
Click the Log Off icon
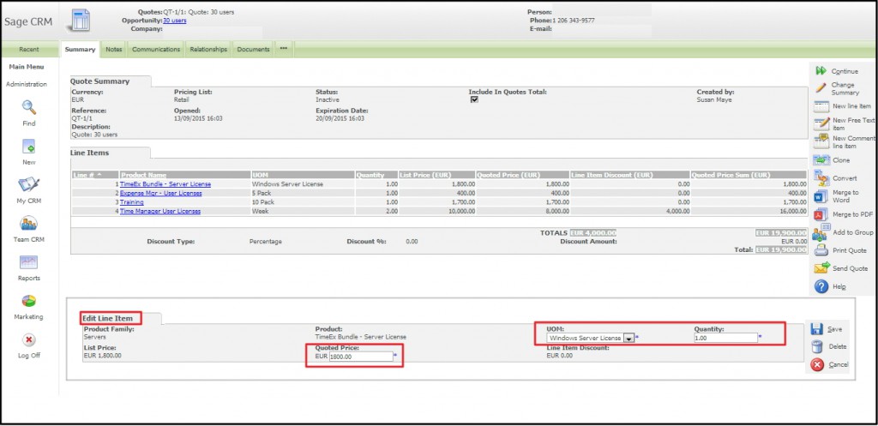28,339
